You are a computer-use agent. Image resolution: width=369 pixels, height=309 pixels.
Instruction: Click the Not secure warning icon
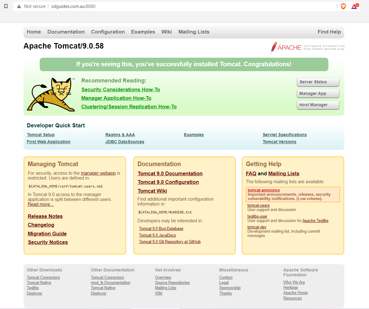[x=19, y=6]
